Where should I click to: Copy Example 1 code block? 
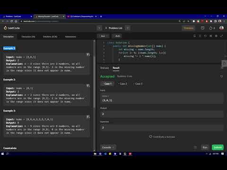click(88, 55)
